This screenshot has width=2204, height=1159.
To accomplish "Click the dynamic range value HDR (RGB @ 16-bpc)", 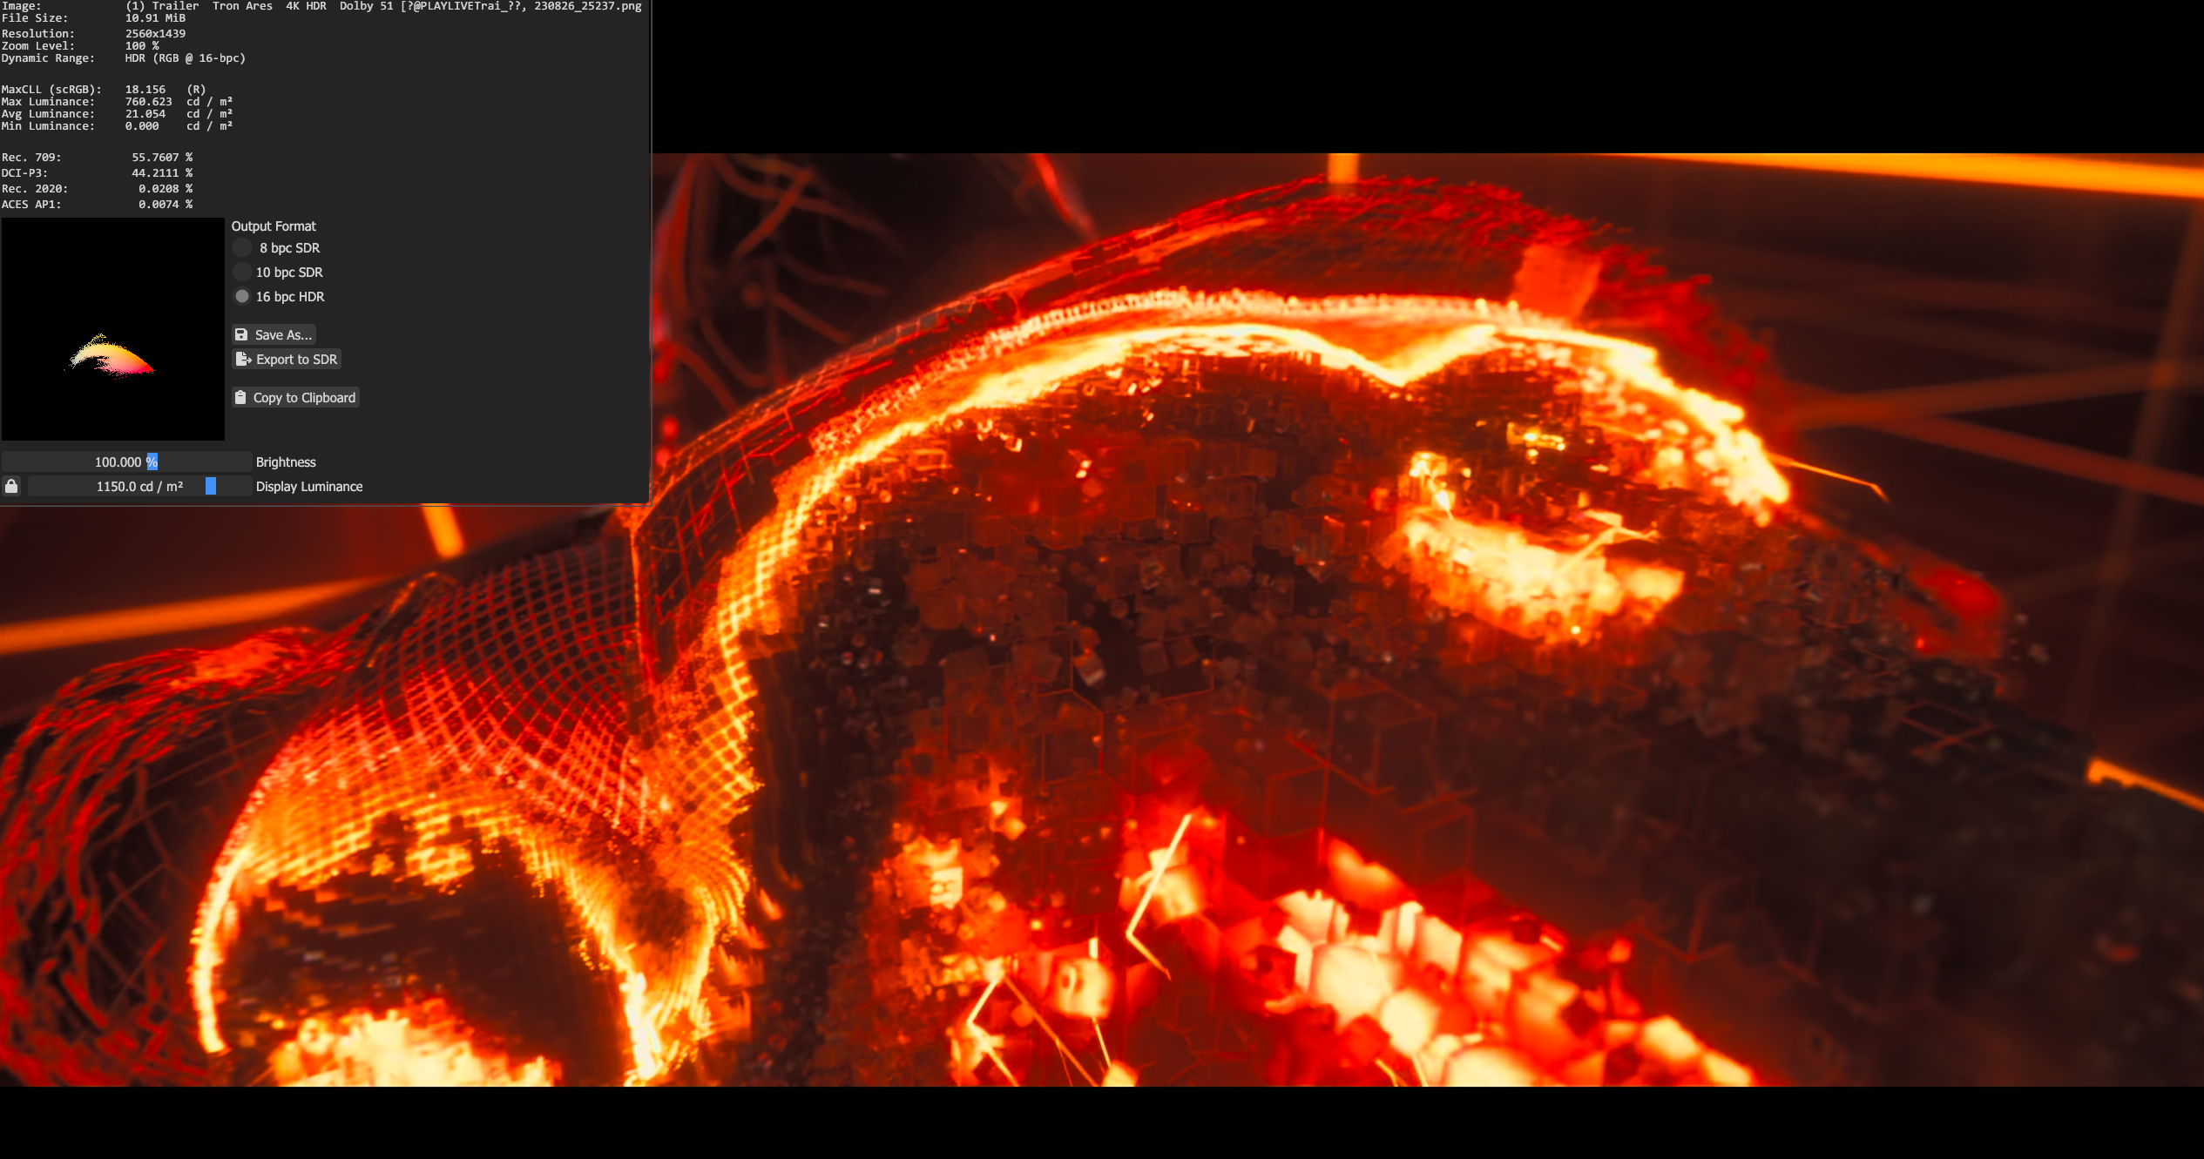I will (x=186, y=57).
